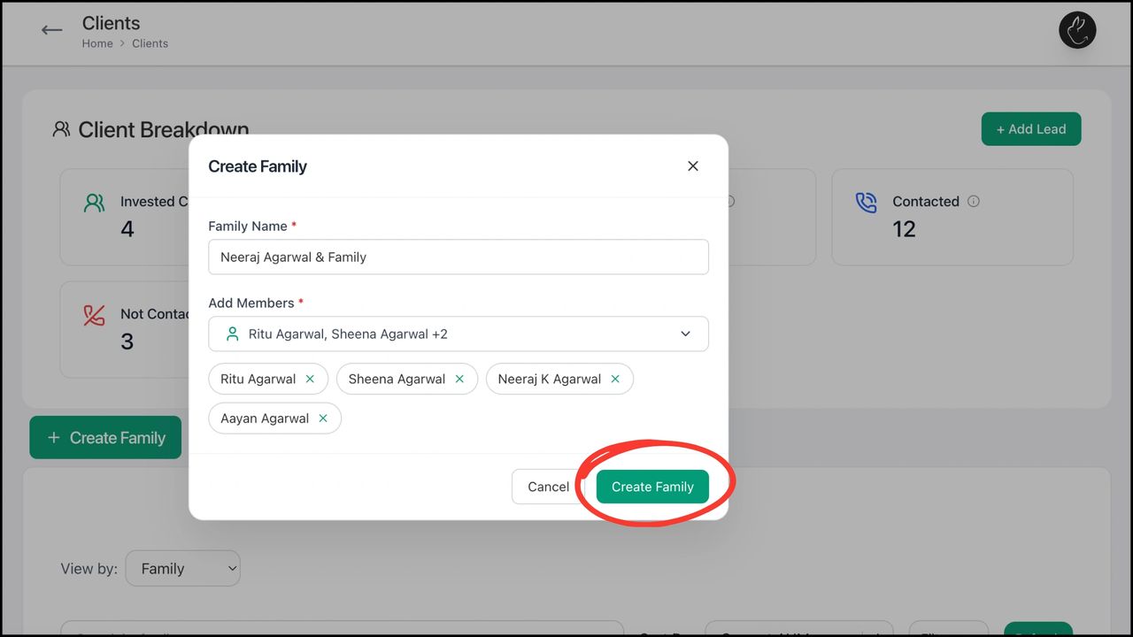
Task: Remove Sheena Agarwal member chip
Action: coord(459,378)
